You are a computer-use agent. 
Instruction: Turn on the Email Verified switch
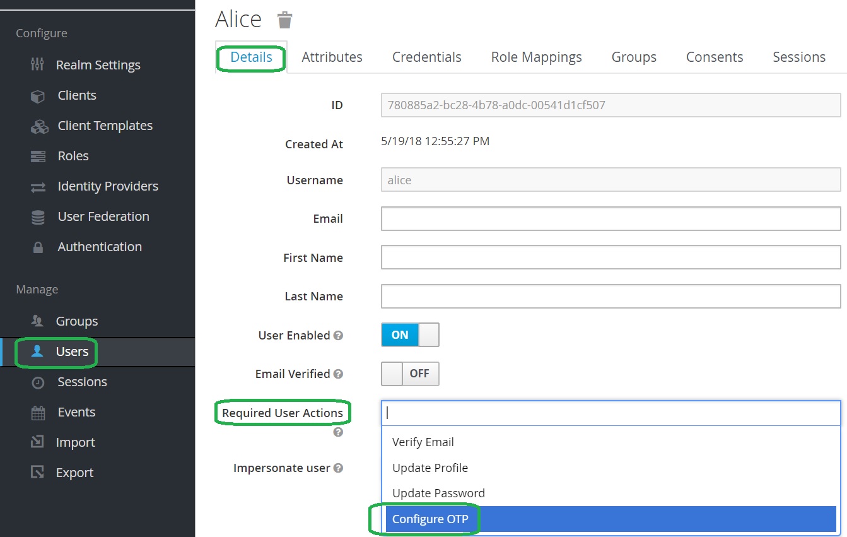(x=410, y=374)
